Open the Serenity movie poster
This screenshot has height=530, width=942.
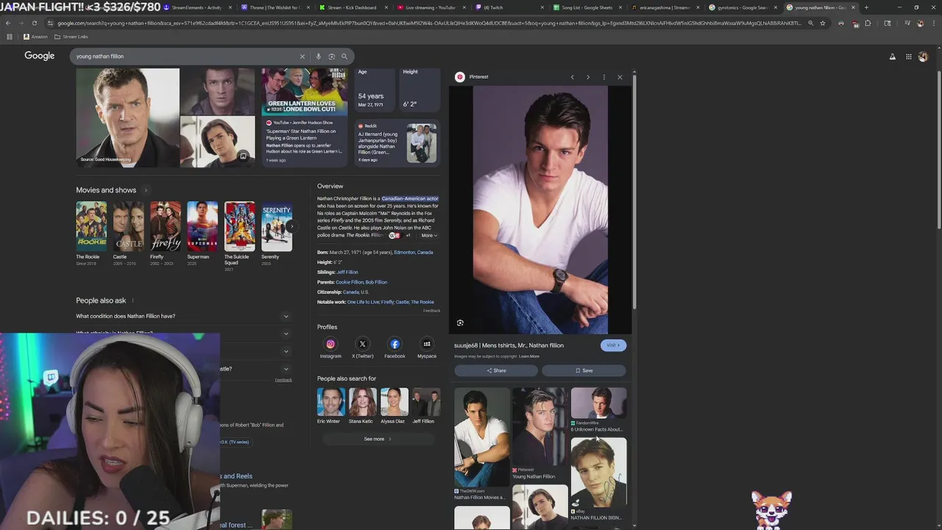point(277,227)
